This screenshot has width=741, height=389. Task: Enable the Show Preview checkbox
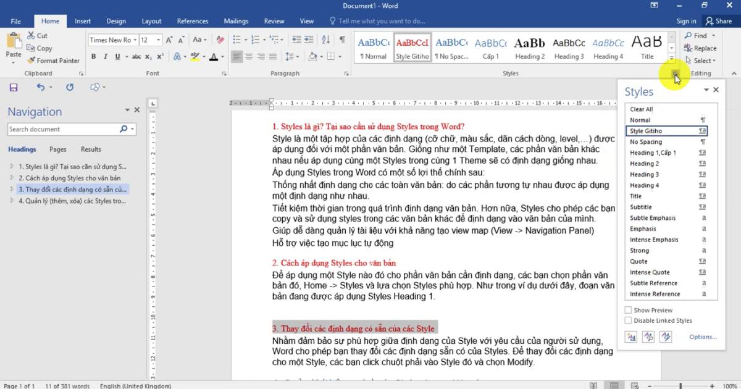627,310
